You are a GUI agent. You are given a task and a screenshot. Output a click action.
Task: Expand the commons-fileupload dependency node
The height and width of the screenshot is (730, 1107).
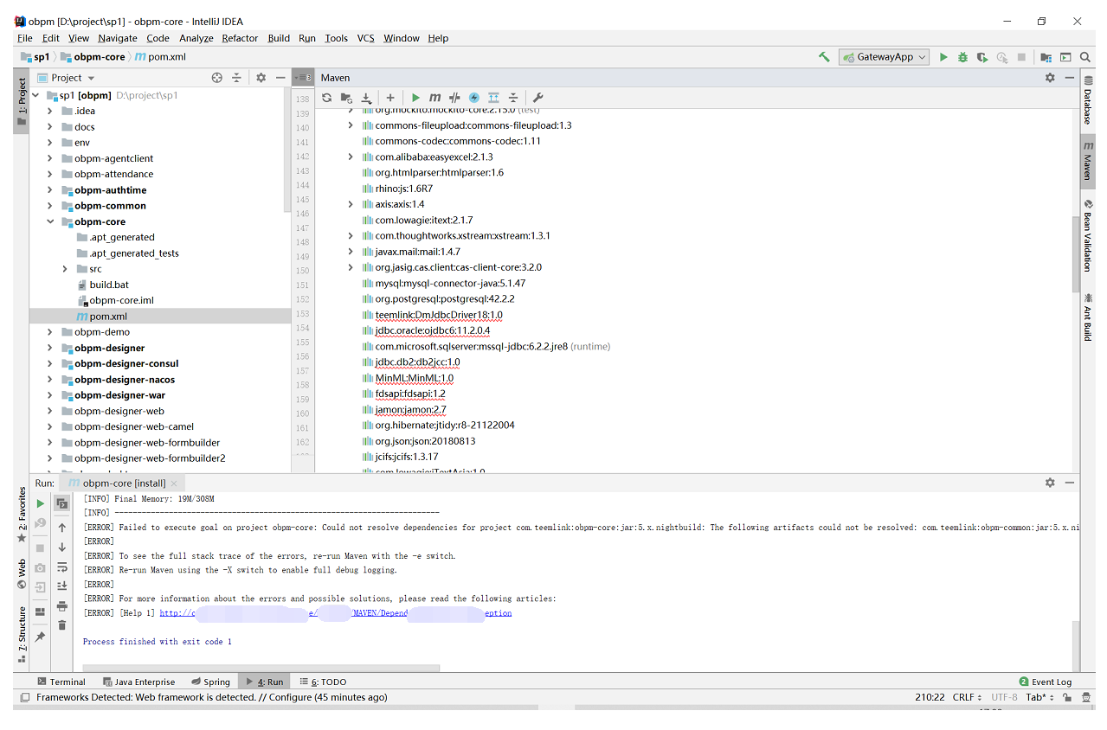351,125
